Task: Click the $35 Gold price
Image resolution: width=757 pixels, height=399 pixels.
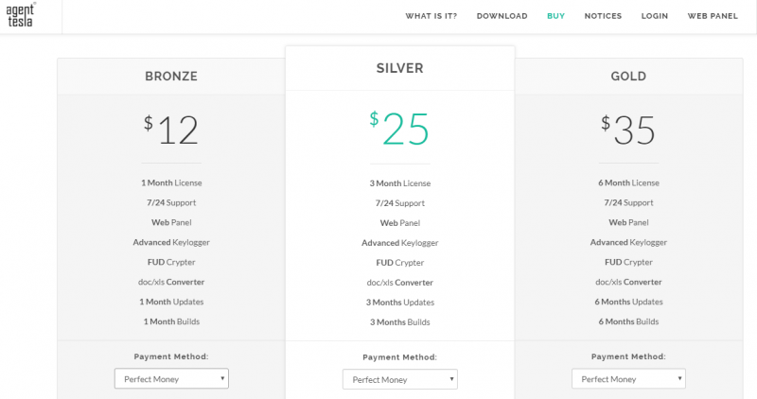Action: (628, 130)
